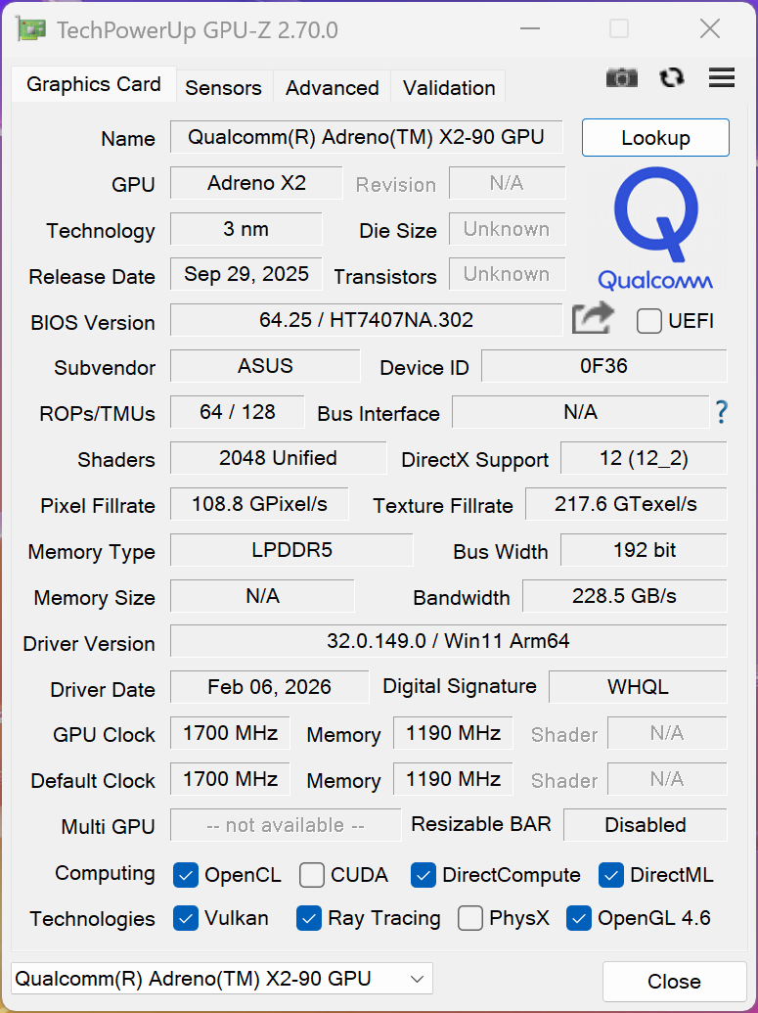Screen dimensions: 758x1013
Task: Click the Shaders value 2048 Unified
Action: (278, 457)
